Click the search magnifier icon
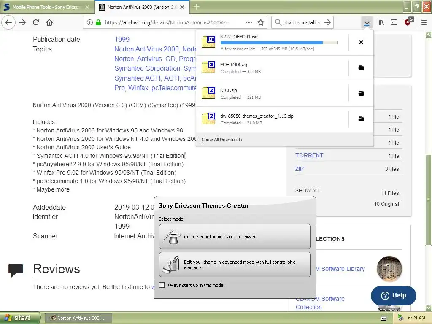This screenshot has width=432, height=324. (x=278, y=22)
